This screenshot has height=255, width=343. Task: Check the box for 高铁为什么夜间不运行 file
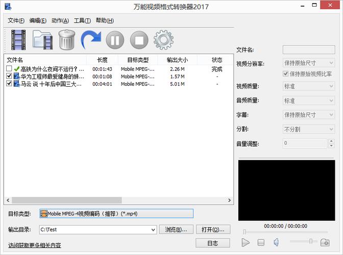tap(9, 69)
